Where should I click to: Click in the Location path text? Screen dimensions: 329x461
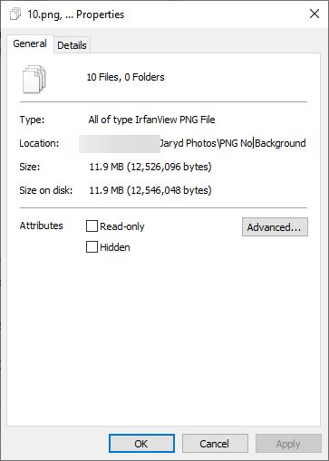click(x=192, y=143)
